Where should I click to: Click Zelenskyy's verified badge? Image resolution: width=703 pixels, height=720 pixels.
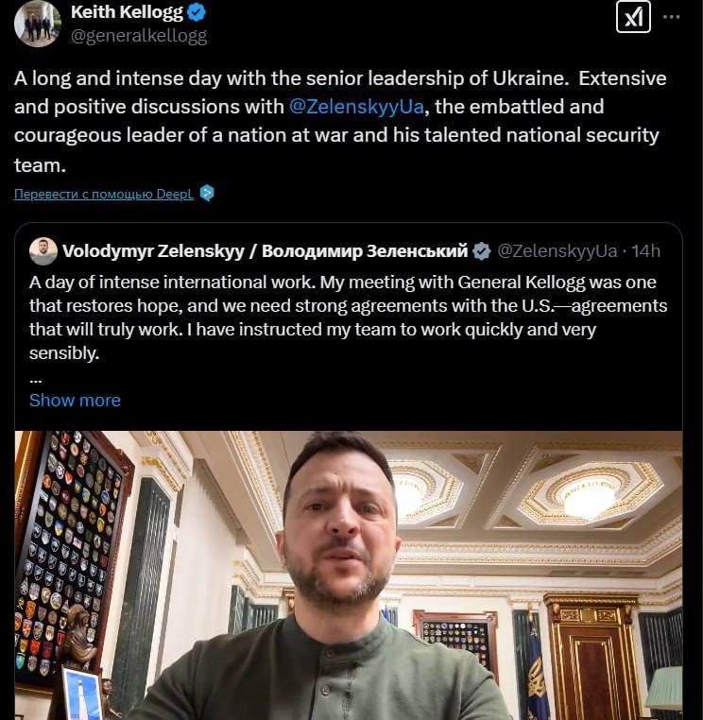click(482, 251)
